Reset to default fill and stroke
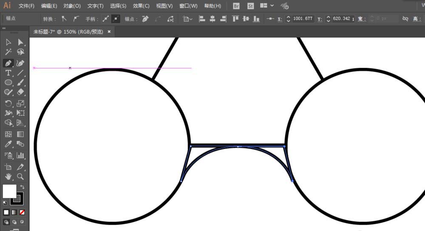This screenshot has height=231, width=425. [x=5, y=203]
